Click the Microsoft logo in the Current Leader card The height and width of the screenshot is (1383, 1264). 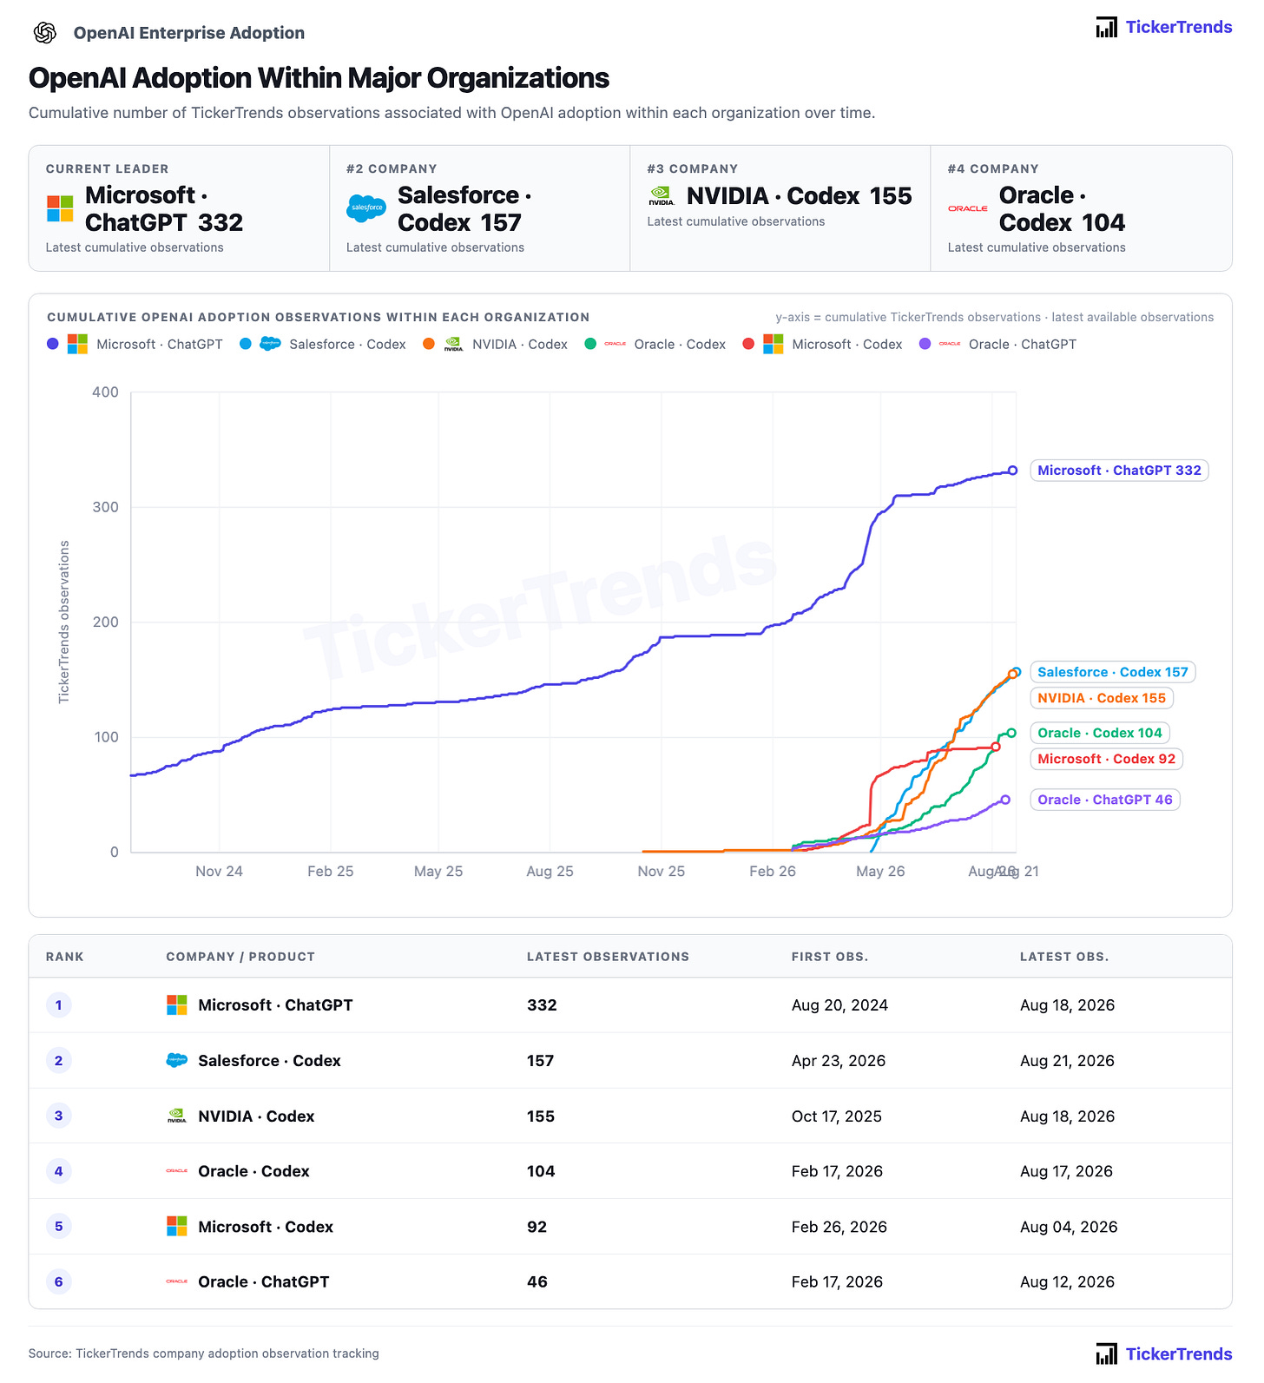[x=60, y=208]
